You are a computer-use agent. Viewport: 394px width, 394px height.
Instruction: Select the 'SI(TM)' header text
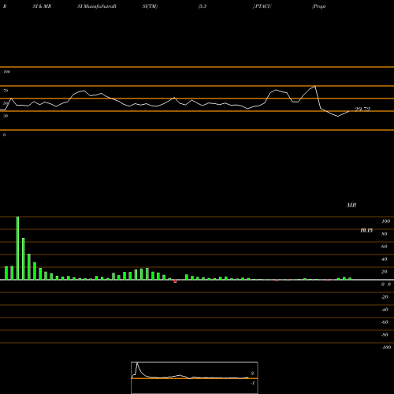click(150, 6)
